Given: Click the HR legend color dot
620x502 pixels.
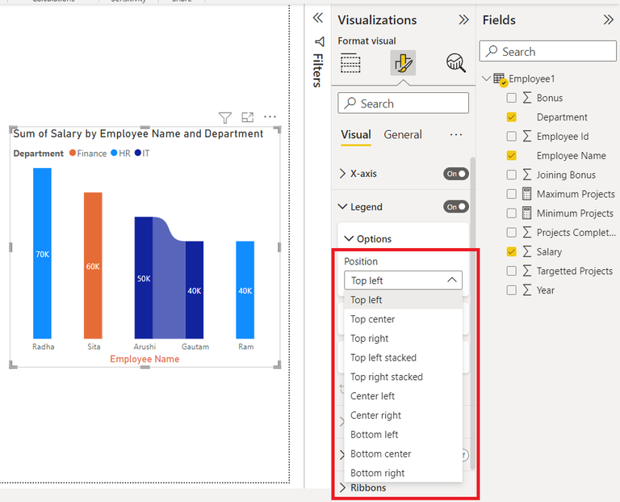Looking at the screenshot, I should pyautogui.click(x=114, y=153).
